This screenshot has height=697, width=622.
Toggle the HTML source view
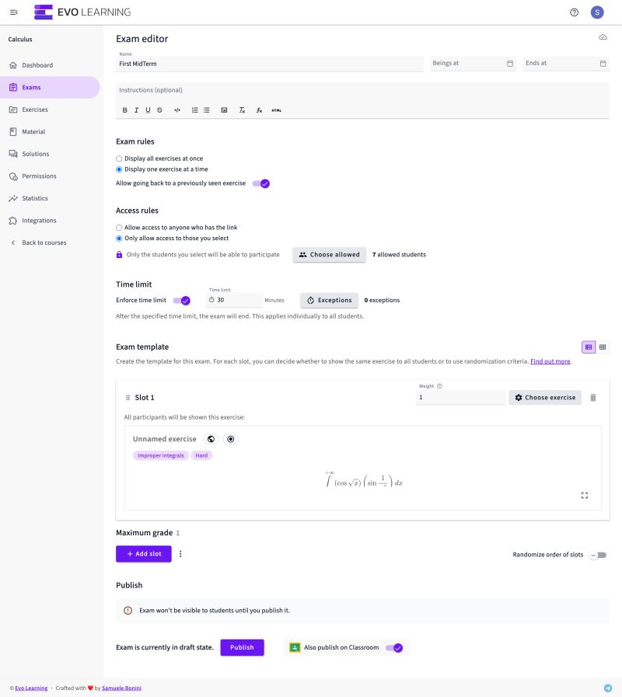pyautogui.click(x=276, y=110)
